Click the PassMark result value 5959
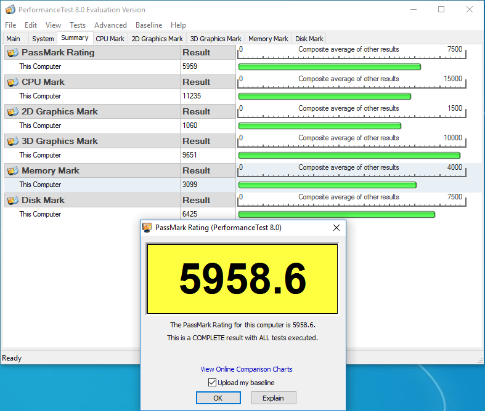 click(190, 66)
